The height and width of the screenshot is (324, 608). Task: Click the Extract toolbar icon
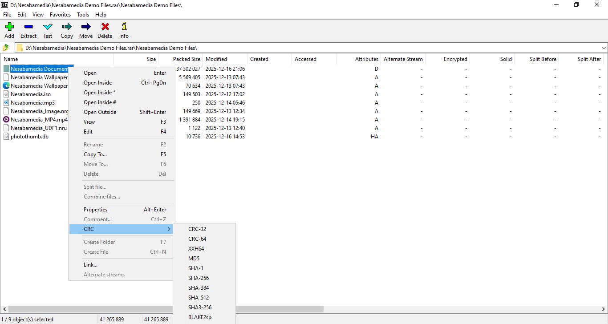coord(28,27)
